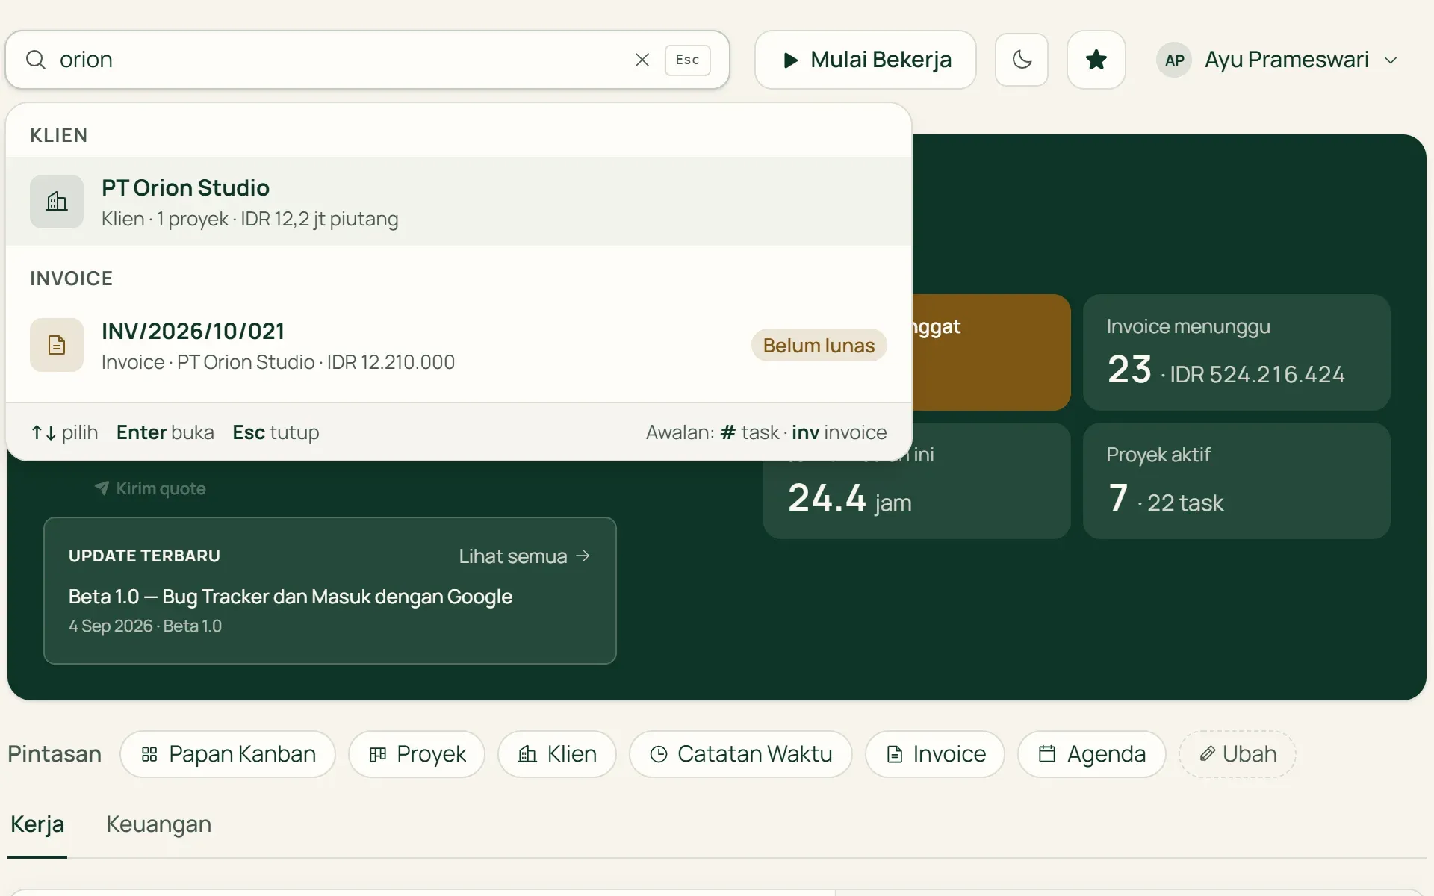Clear the search text with the X icon
1434x896 pixels.
pos(642,60)
